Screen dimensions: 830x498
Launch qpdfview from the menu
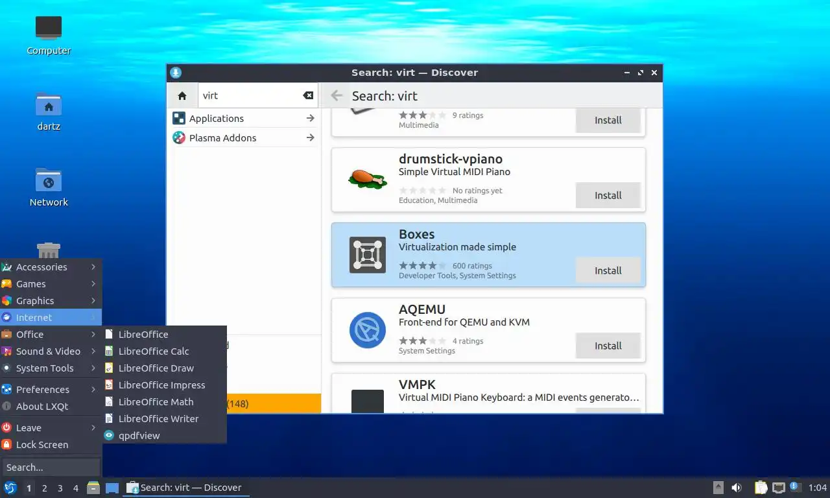164,436
